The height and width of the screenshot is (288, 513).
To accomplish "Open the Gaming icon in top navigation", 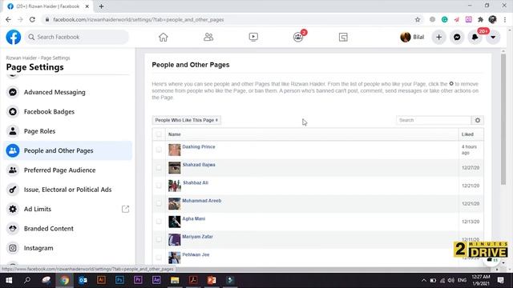I will click(x=343, y=38).
